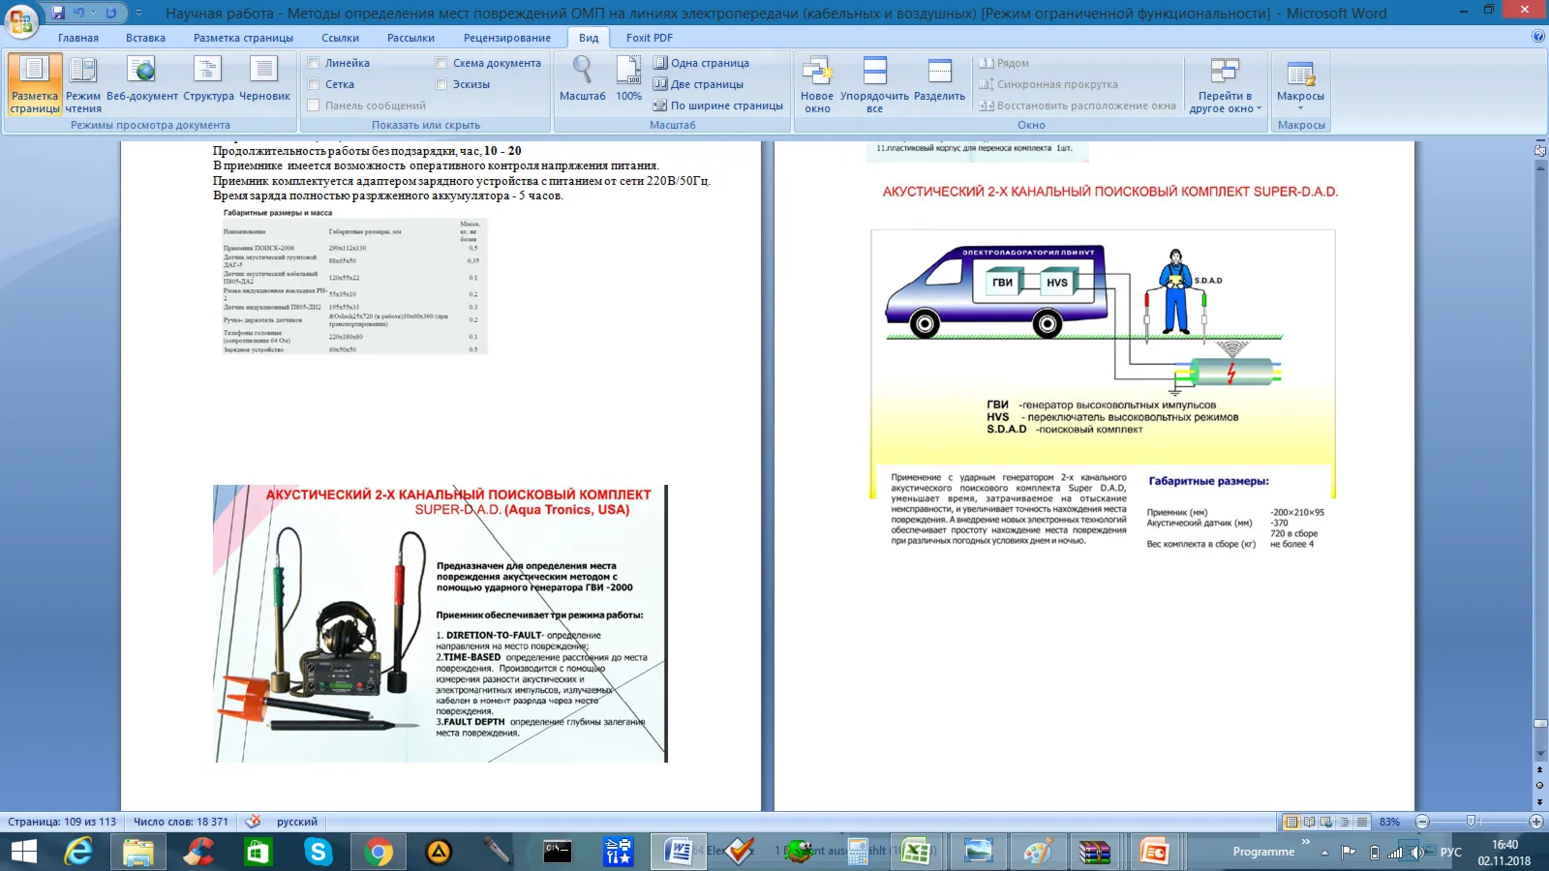Show hidden system tray icons arrow

pos(1324,853)
